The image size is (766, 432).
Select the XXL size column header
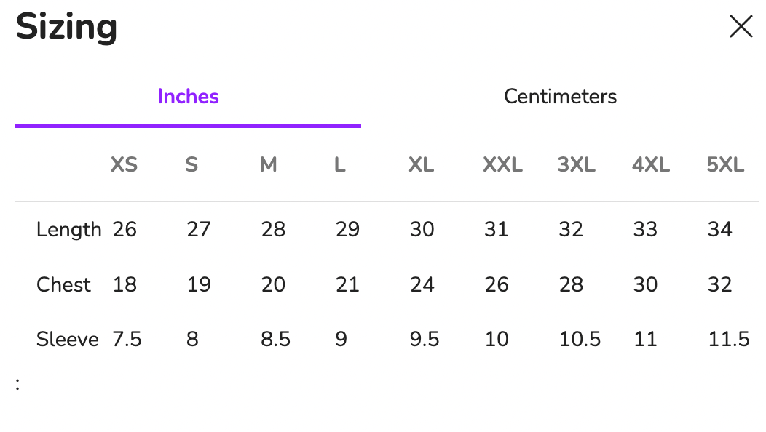(x=502, y=165)
